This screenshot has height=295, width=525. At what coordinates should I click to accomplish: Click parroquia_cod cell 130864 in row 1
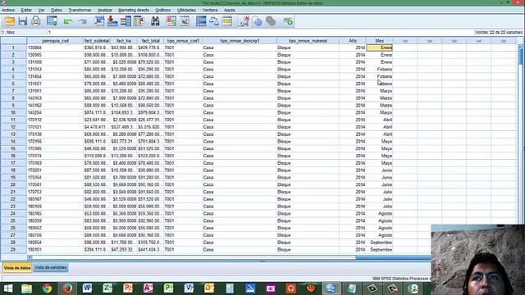click(x=55, y=48)
